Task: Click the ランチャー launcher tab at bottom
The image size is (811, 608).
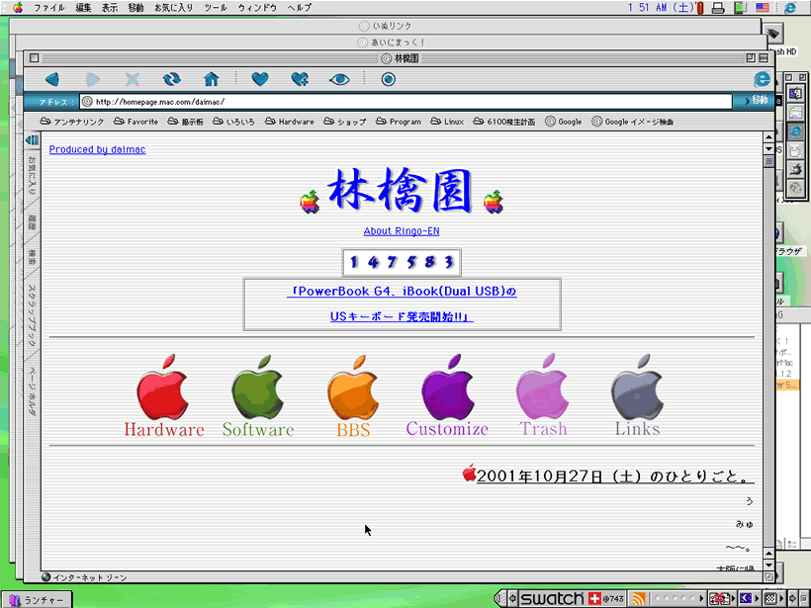Action: tap(38, 600)
